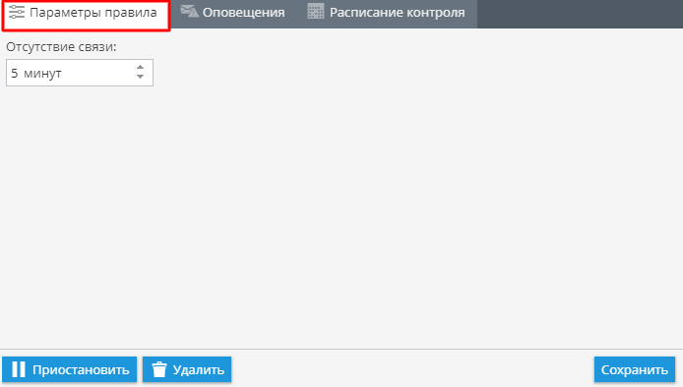Click the empty dark area of the tab bar

click(x=580, y=14)
